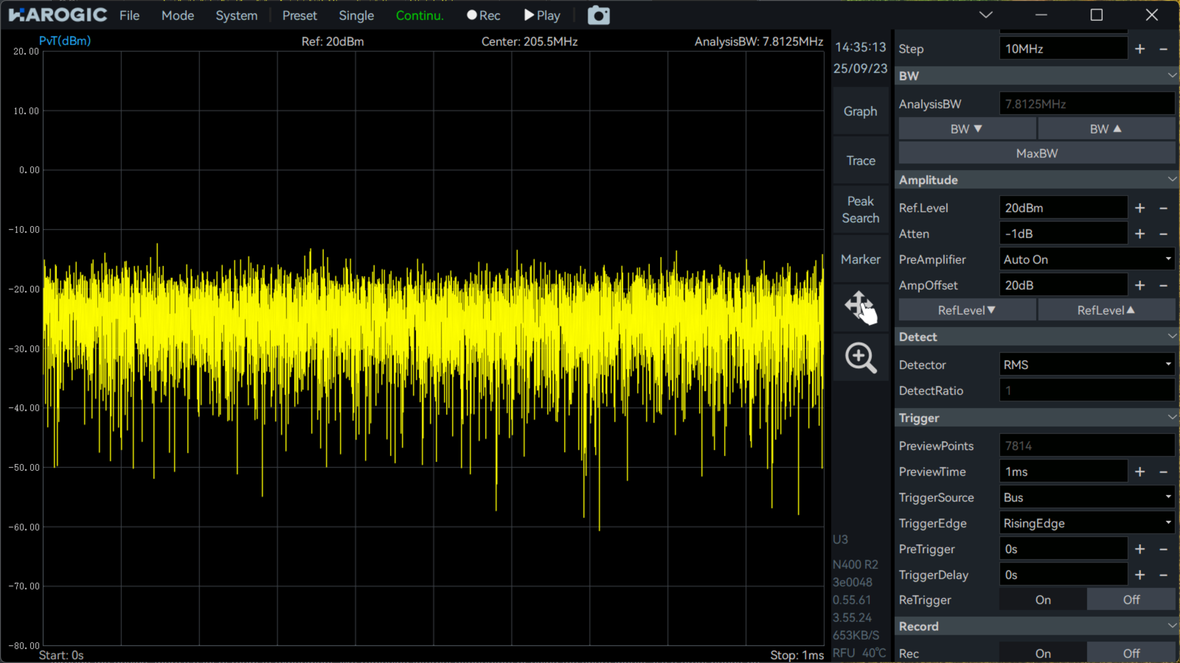Screen dimensions: 1180x663
Task: Enable Rec On in Record section
Action: [x=1043, y=654]
